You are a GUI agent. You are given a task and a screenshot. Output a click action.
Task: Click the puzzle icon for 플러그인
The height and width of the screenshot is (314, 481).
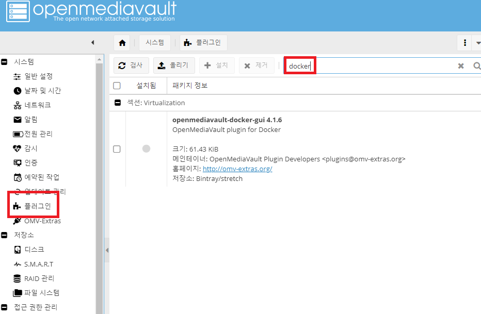click(17, 206)
